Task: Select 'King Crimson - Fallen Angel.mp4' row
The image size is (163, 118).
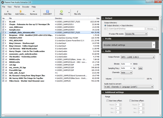Action: pyautogui.click(x=51, y=46)
